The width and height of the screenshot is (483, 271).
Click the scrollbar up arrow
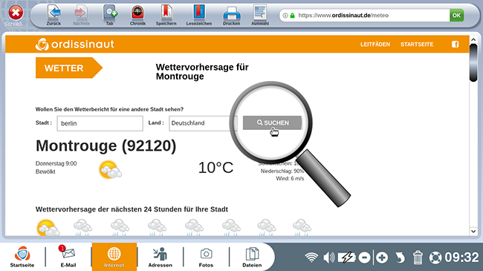coord(473,40)
